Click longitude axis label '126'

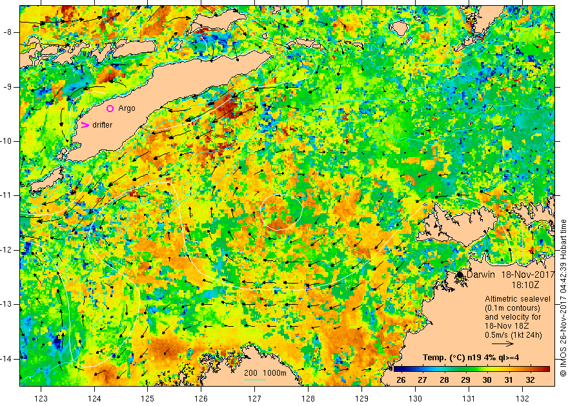(x=201, y=399)
